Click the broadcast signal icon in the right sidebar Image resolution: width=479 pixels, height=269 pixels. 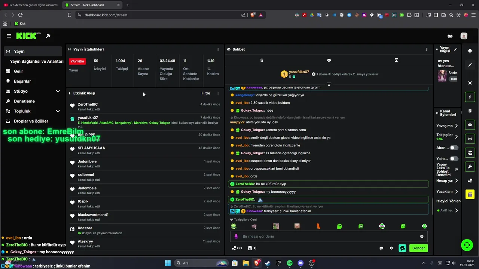(470, 139)
